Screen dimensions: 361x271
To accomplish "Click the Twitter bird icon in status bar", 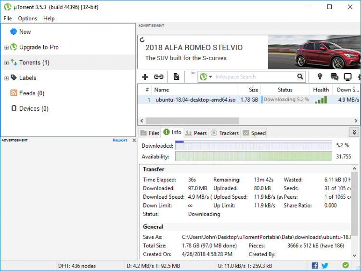I will click(x=325, y=265).
